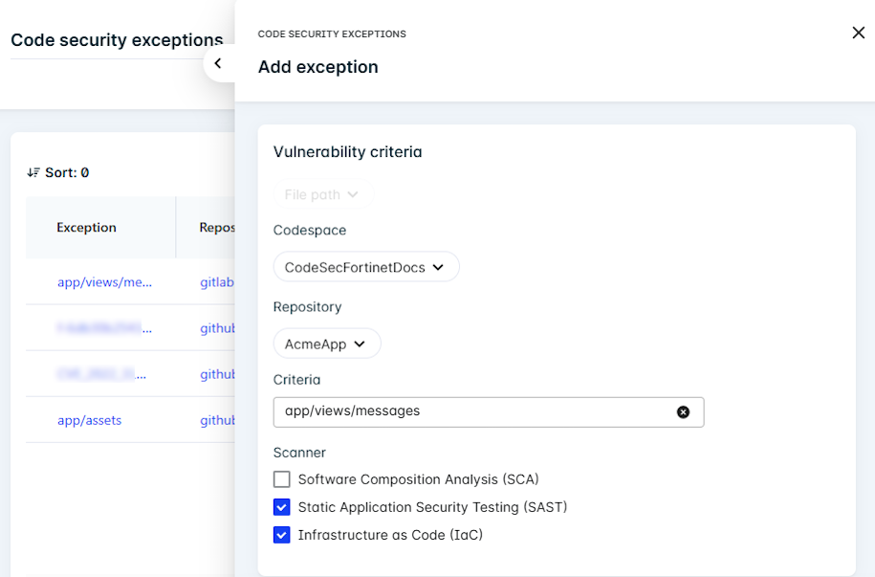Click the Exception column header
The image size is (875, 577).
click(86, 228)
